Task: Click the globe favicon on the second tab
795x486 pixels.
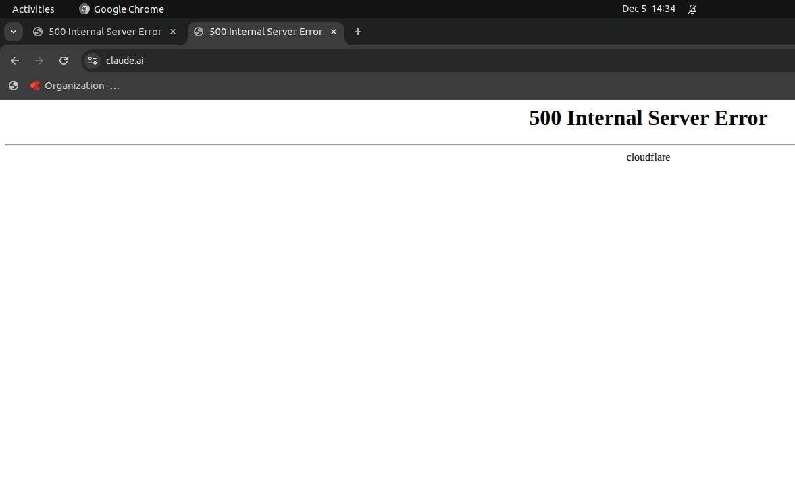Action: [199, 32]
